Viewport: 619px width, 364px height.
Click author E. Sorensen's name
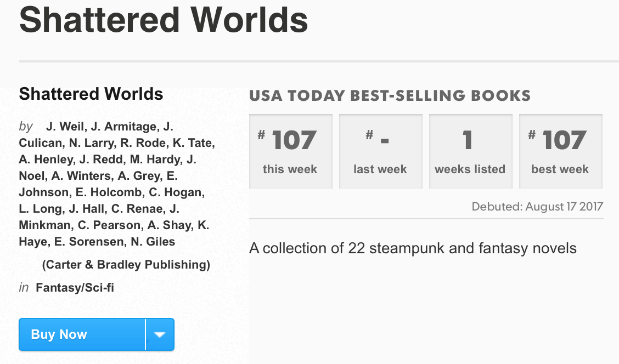coord(90,242)
